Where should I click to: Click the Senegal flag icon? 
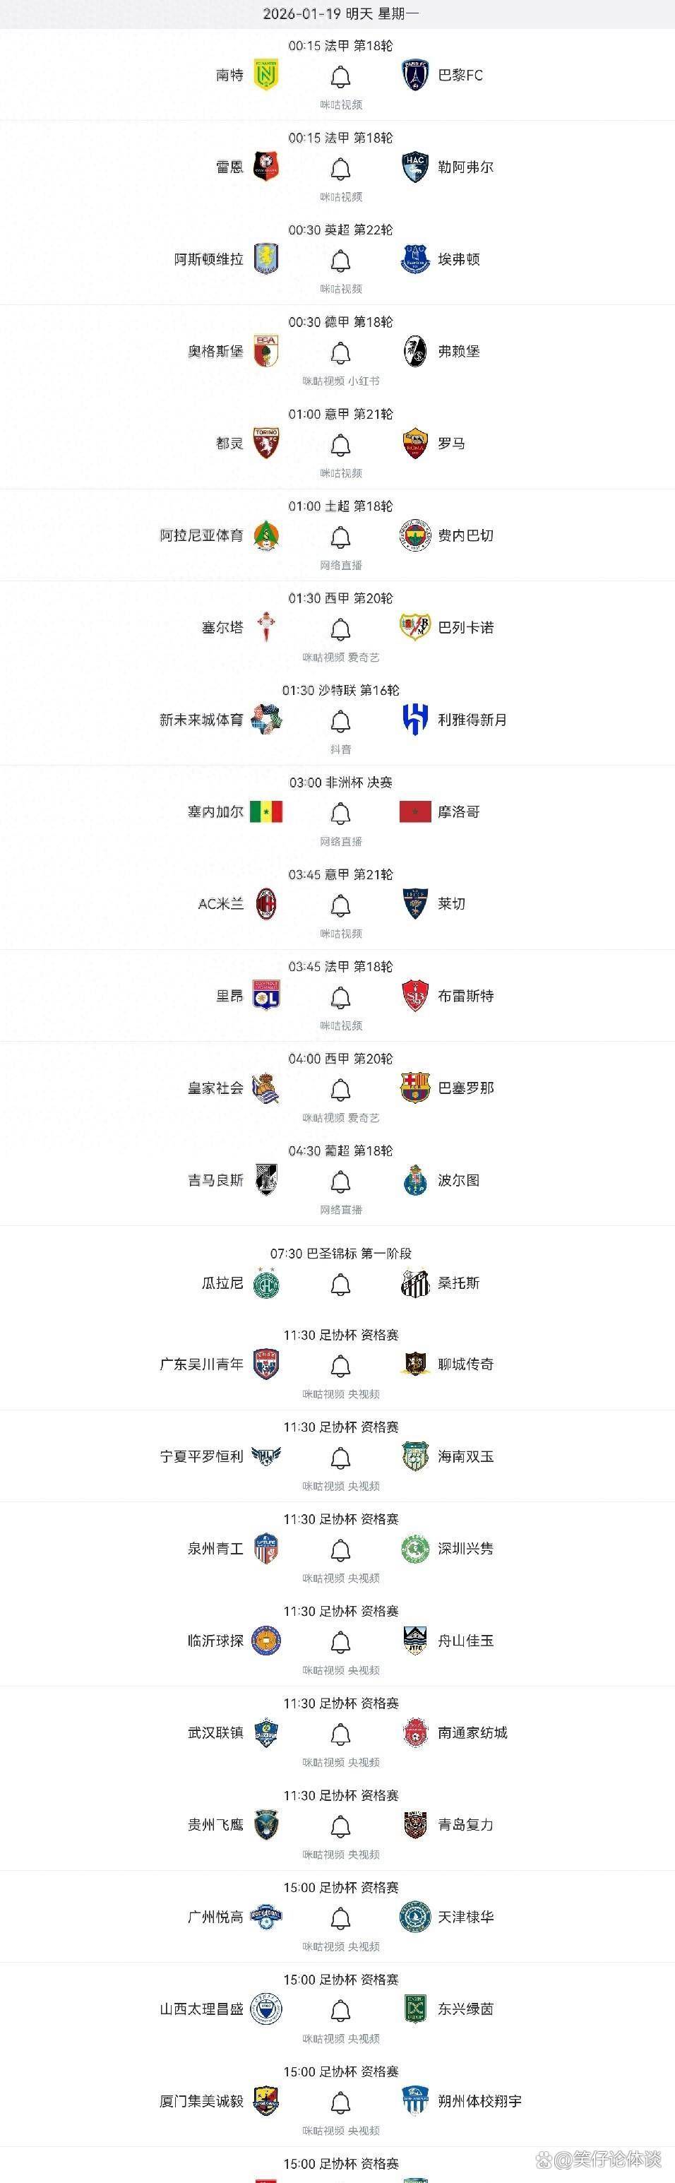click(266, 812)
